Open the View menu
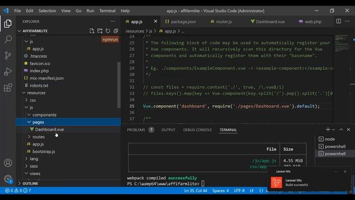Viewport: 355px width, 200px height. (65, 11)
